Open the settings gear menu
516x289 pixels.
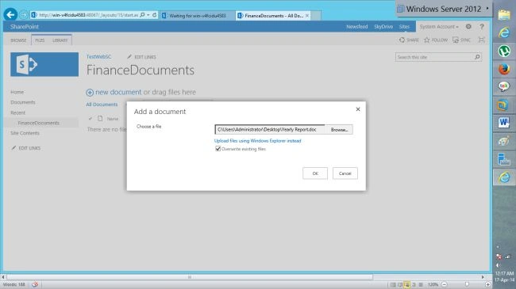468,27
